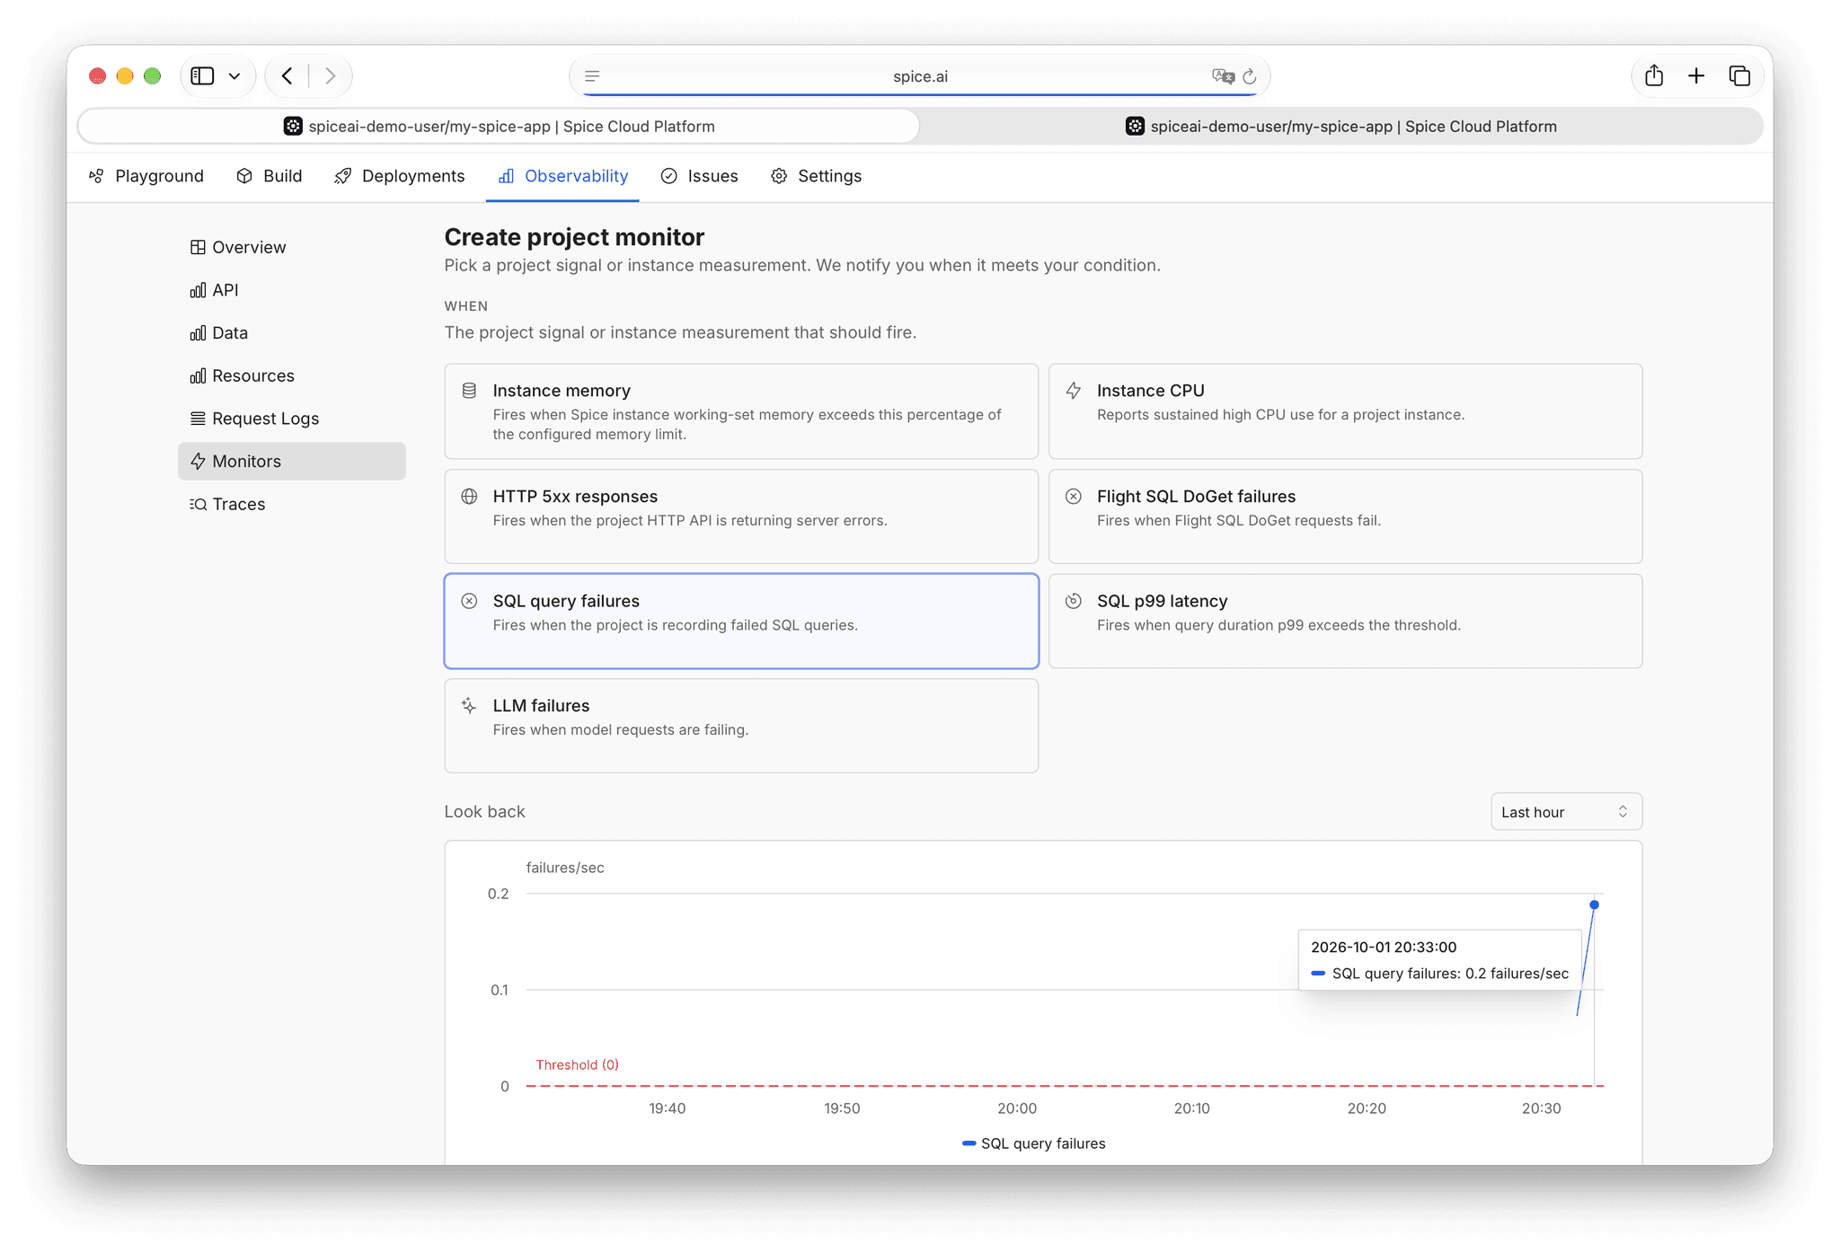This screenshot has width=1840, height=1253.
Task: Click the latest data point on the chart
Action: (x=1594, y=904)
